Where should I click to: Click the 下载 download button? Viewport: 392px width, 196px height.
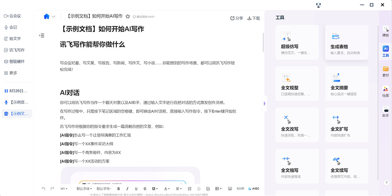point(254,18)
